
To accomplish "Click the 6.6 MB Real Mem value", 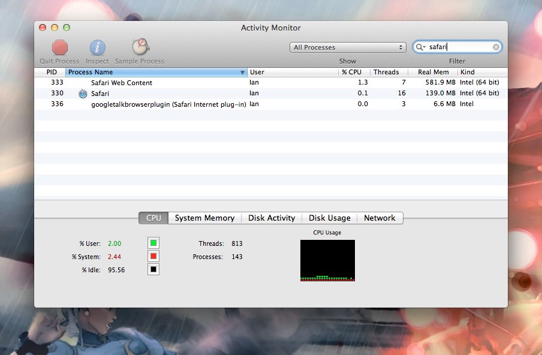I will click(x=444, y=104).
